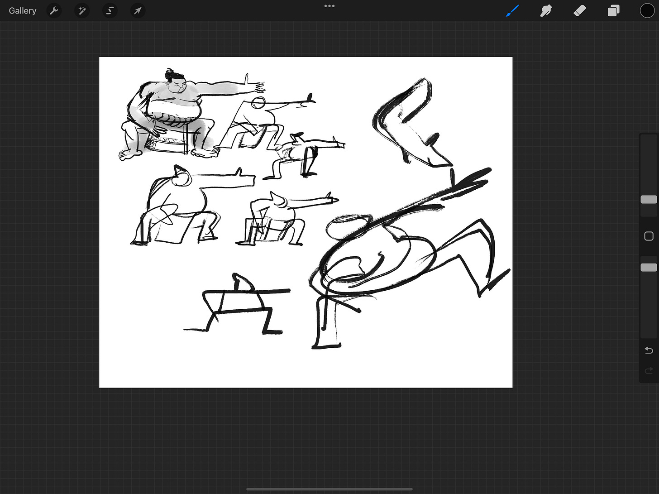Click the brush opacity slider handle
Screen dimensions: 659x494
click(649, 268)
